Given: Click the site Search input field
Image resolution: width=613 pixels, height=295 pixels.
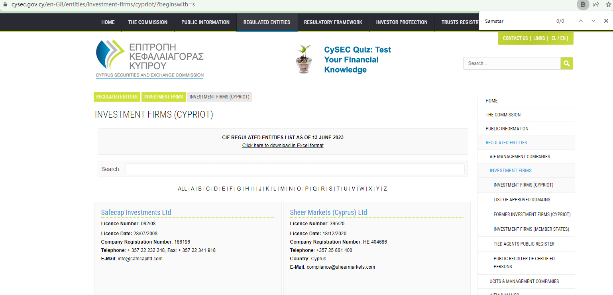Looking at the screenshot, I should [512, 63].
